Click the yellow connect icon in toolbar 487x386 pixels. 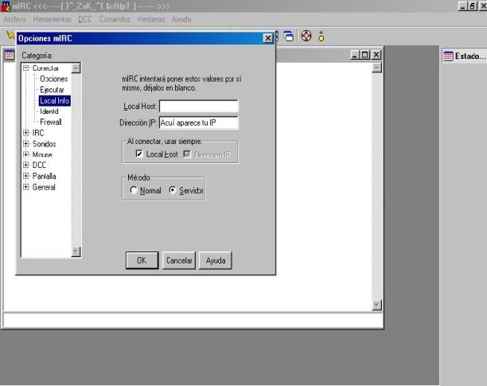(x=10, y=35)
